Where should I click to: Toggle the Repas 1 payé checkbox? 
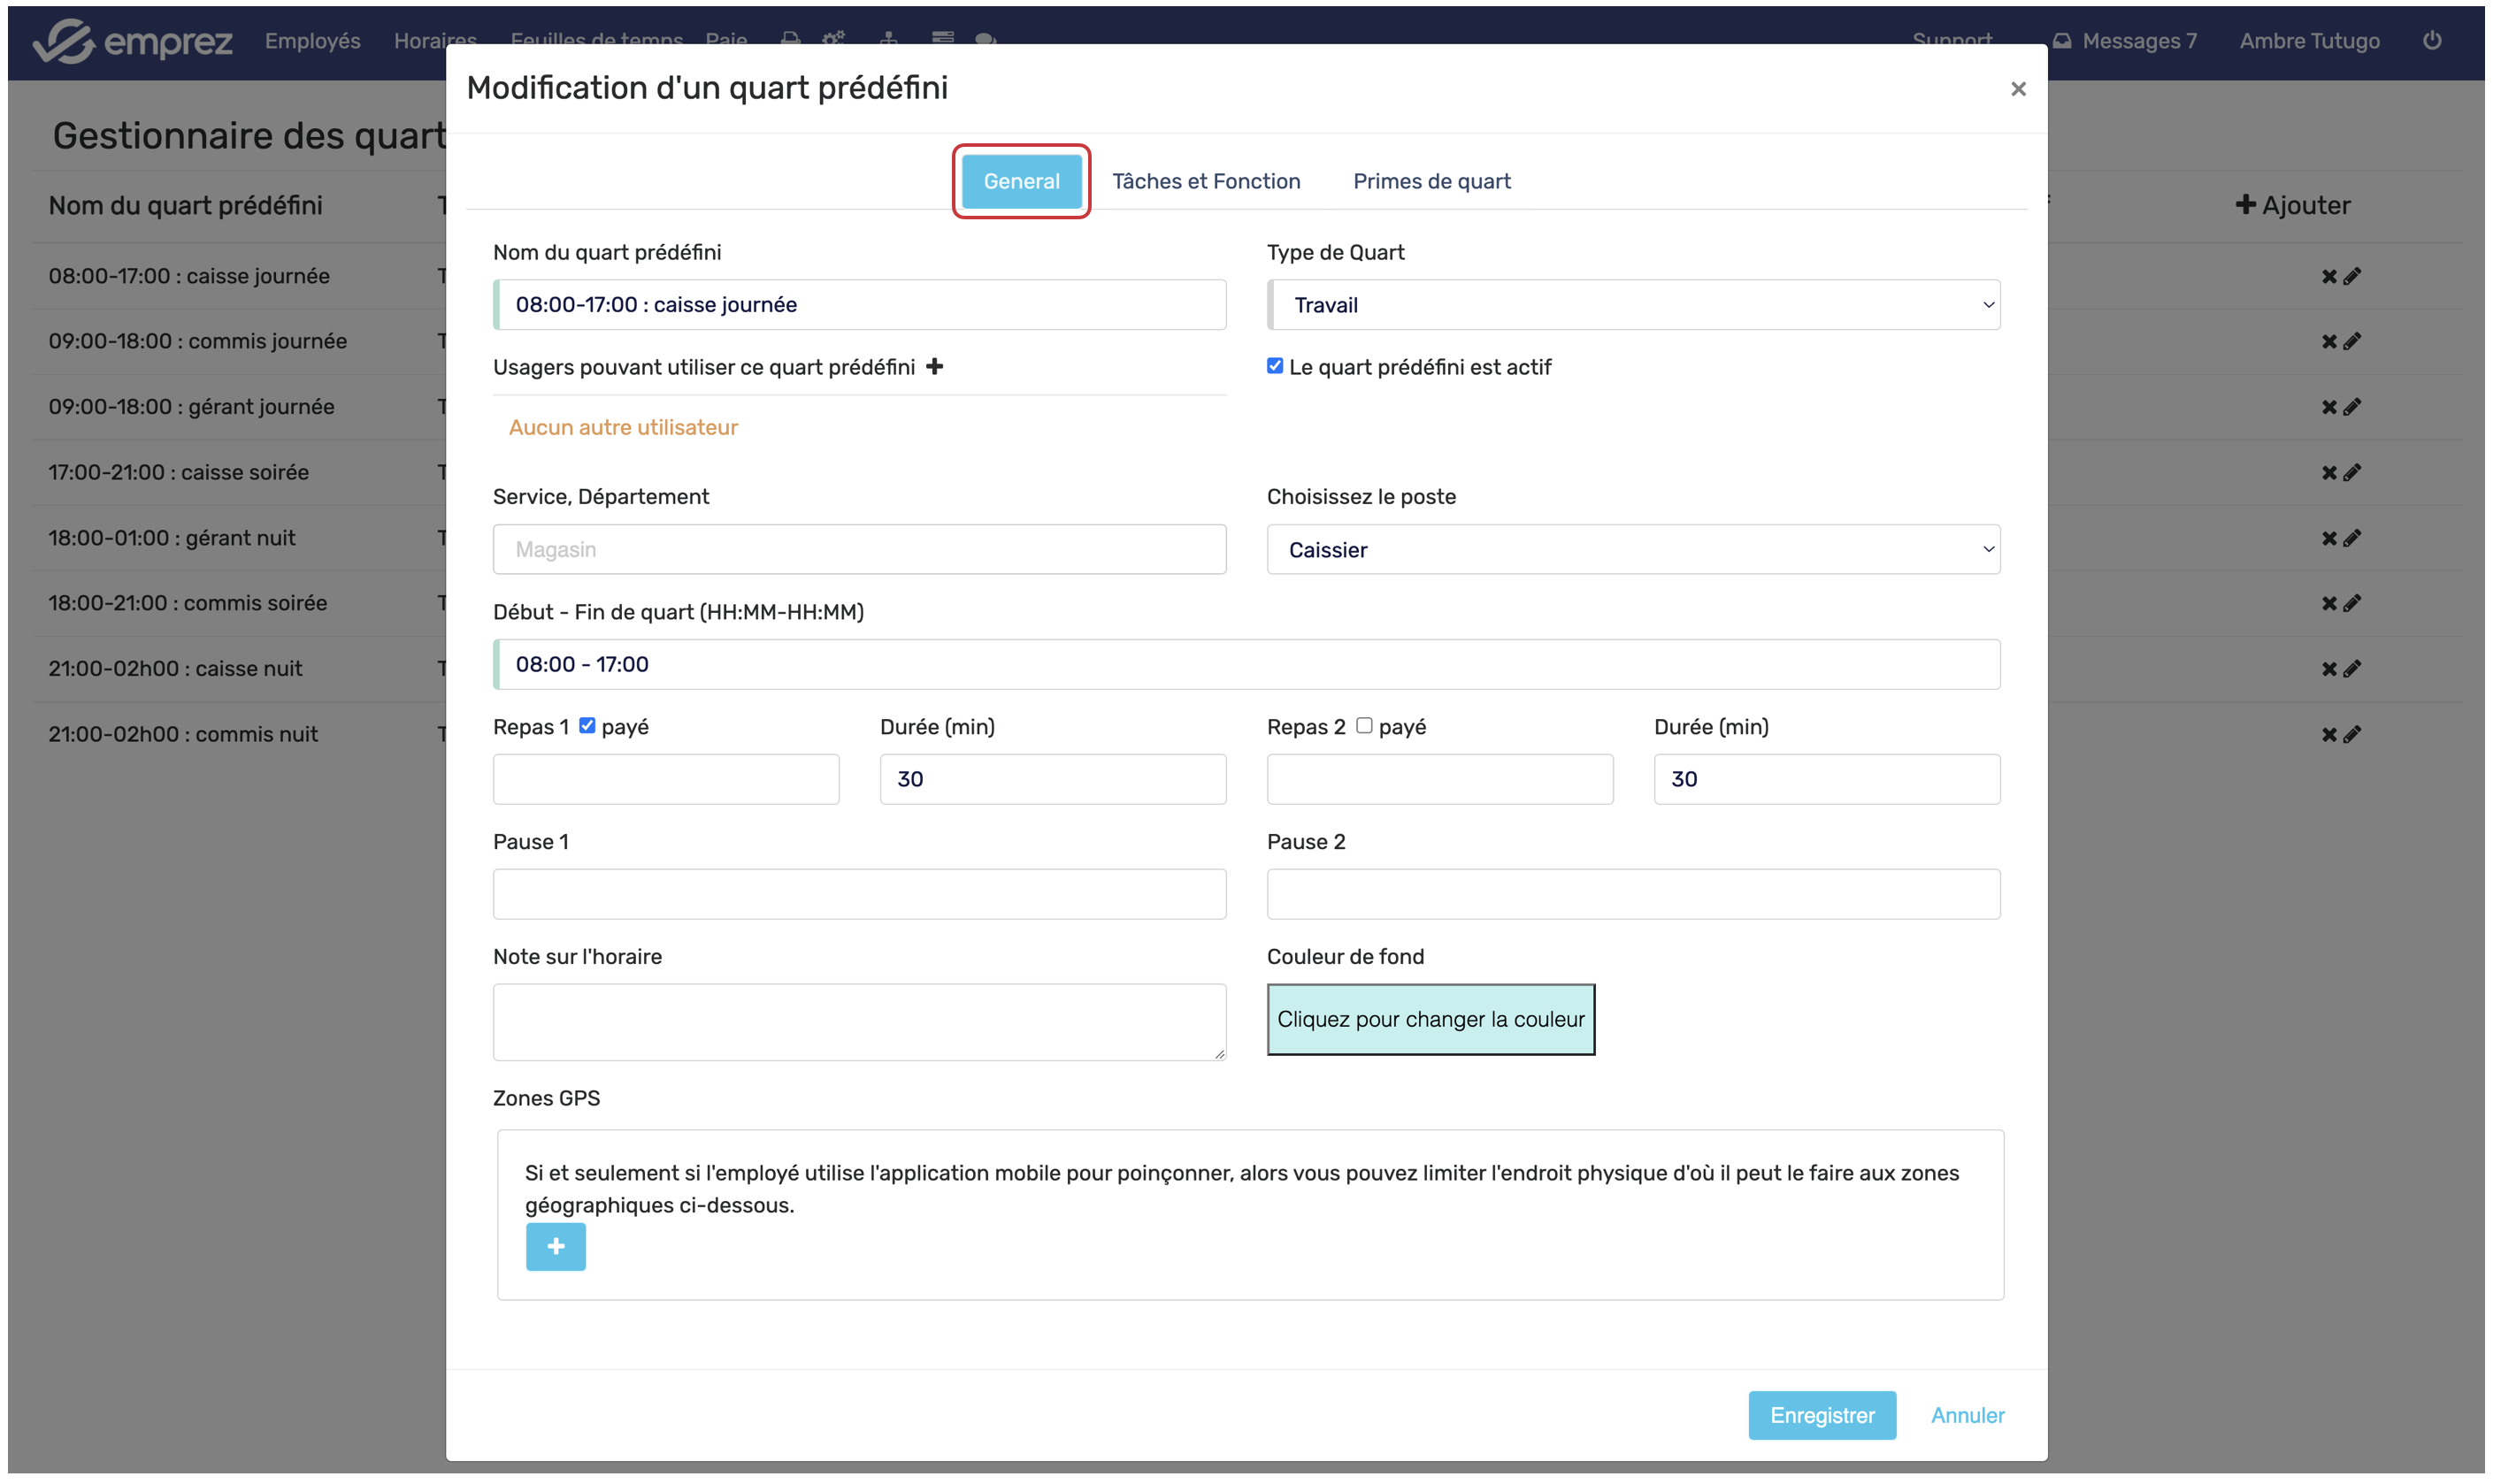tap(587, 726)
